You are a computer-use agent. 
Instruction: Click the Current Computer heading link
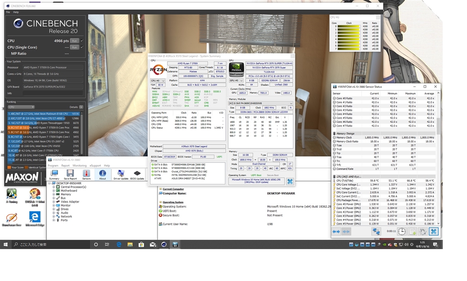click(173, 189)
